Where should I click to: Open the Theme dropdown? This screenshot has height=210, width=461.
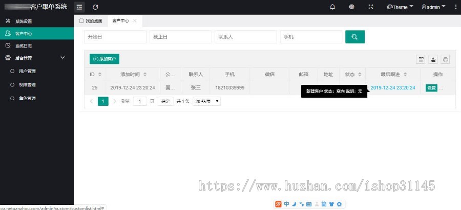click(400, 7)
